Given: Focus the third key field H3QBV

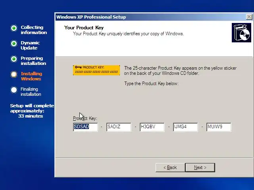Looking at the screenshot, I should point(152,127).
